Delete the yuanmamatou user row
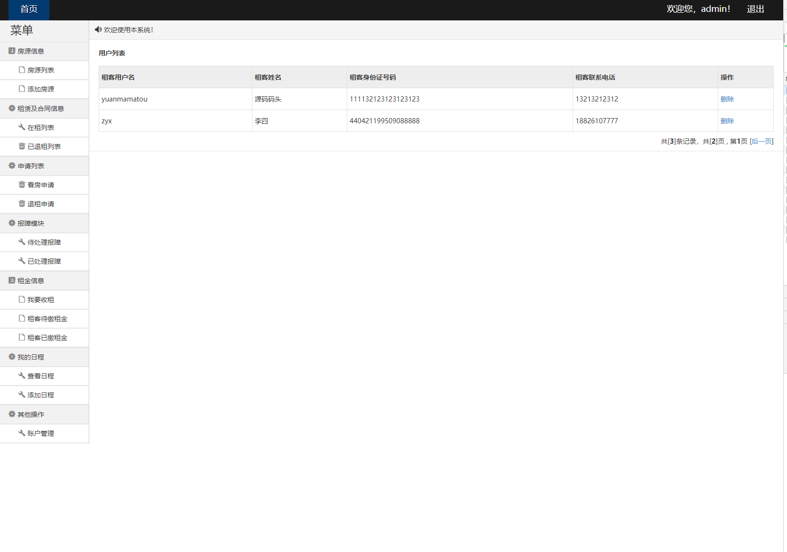This screenshot has height=552, width=787. click(x=727, y=99)
